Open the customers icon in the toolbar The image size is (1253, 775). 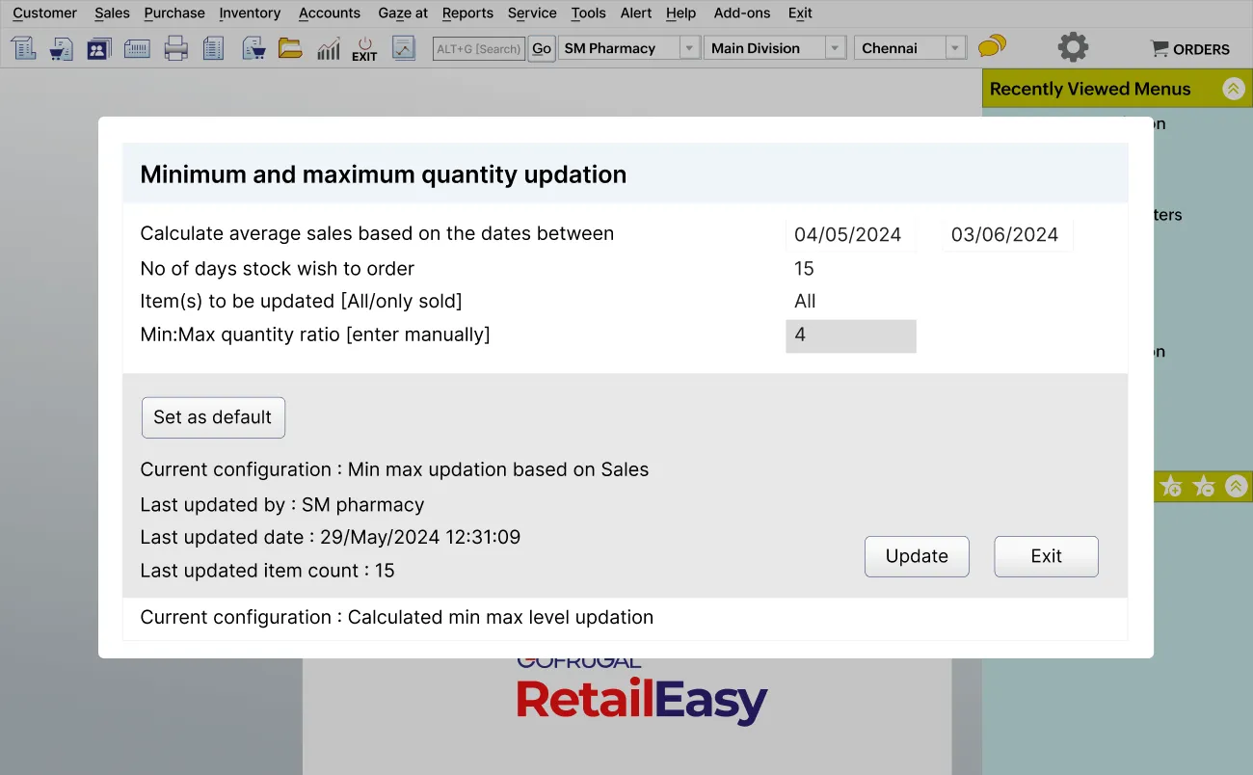coord(98,46)
